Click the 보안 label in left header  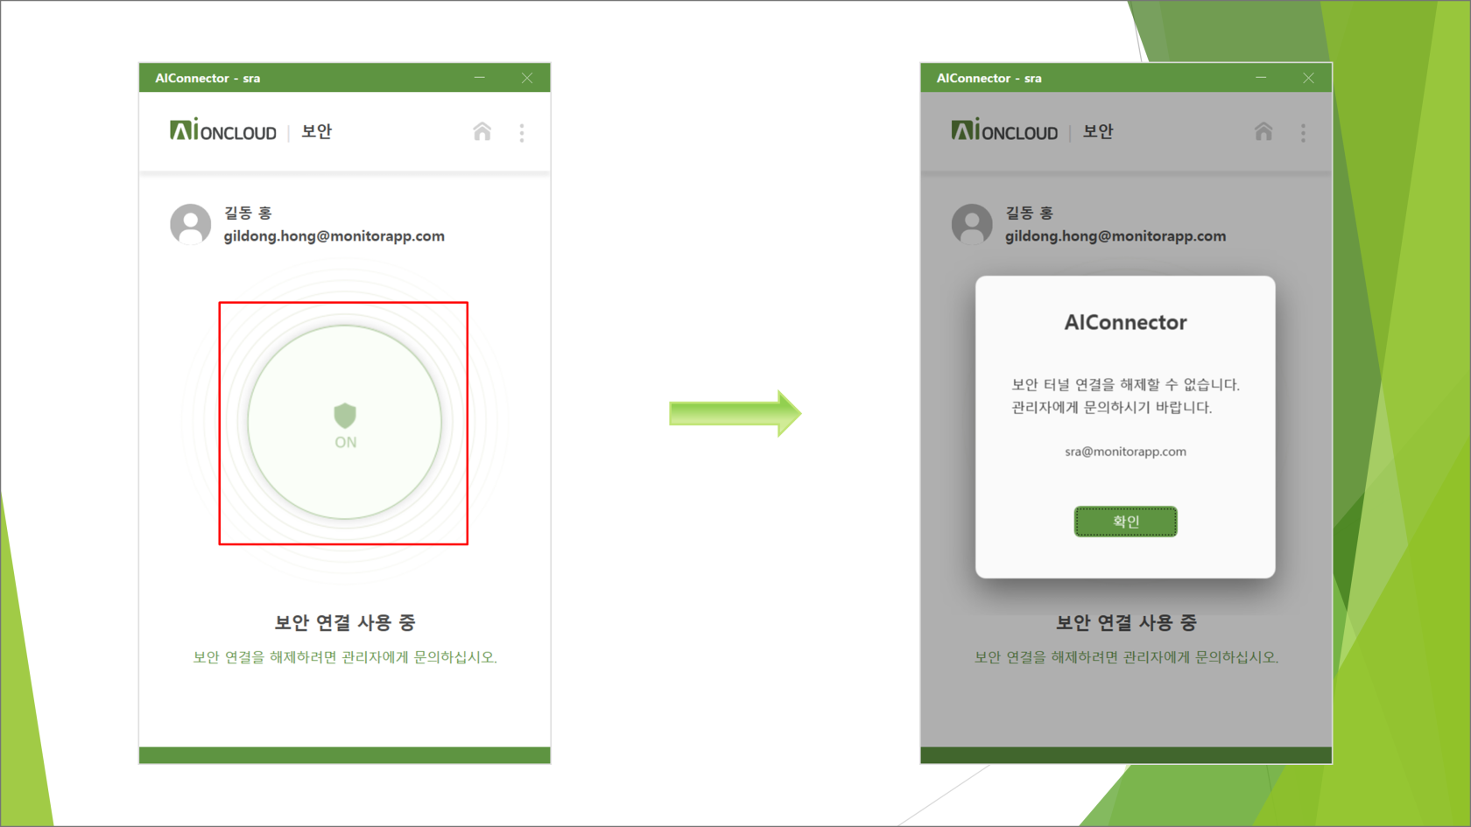(317, 131)
